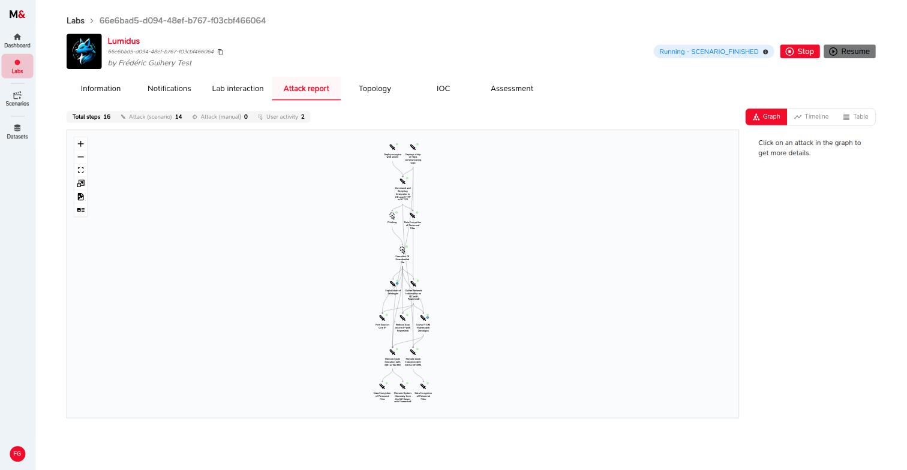Image resolution: width=907 pixels, height=470 pixels.
Task: Switch to Table view
Action: (855, 117)
